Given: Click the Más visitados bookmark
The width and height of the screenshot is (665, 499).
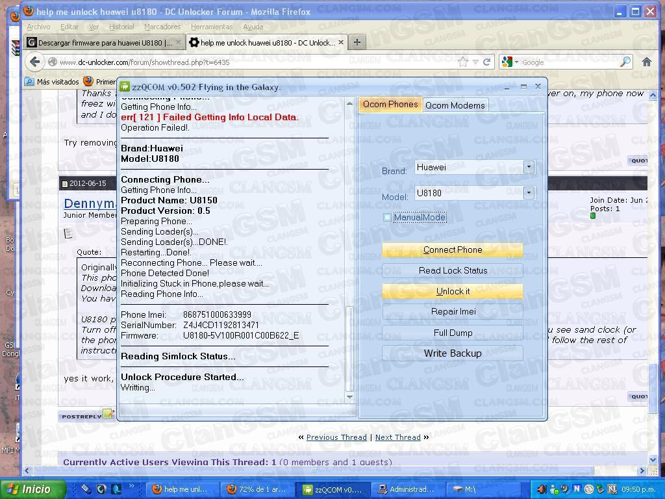Looking at the screenshot, I should coord(52,81).
